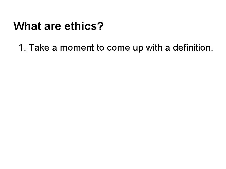Click the word 'What' in the title
The width and height of the screenshot is (226, 169).
[x=27, y=26]
